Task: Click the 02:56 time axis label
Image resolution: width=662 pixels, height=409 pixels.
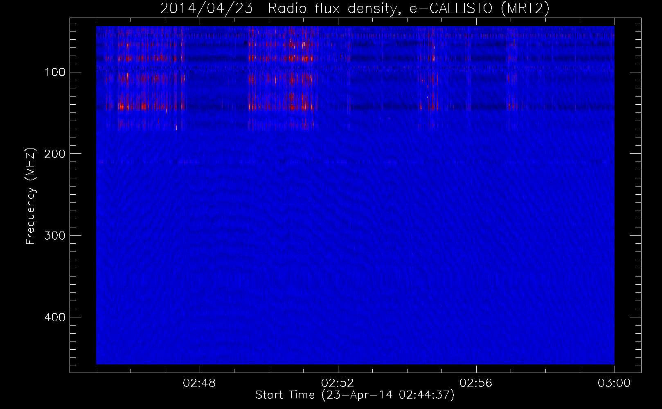Action: click(476, 383)
